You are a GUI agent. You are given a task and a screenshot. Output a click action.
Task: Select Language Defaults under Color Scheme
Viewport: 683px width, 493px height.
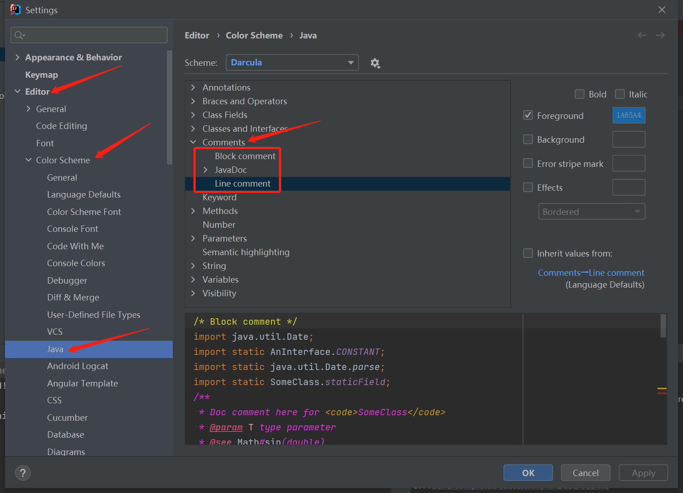[x=84, y=194]
